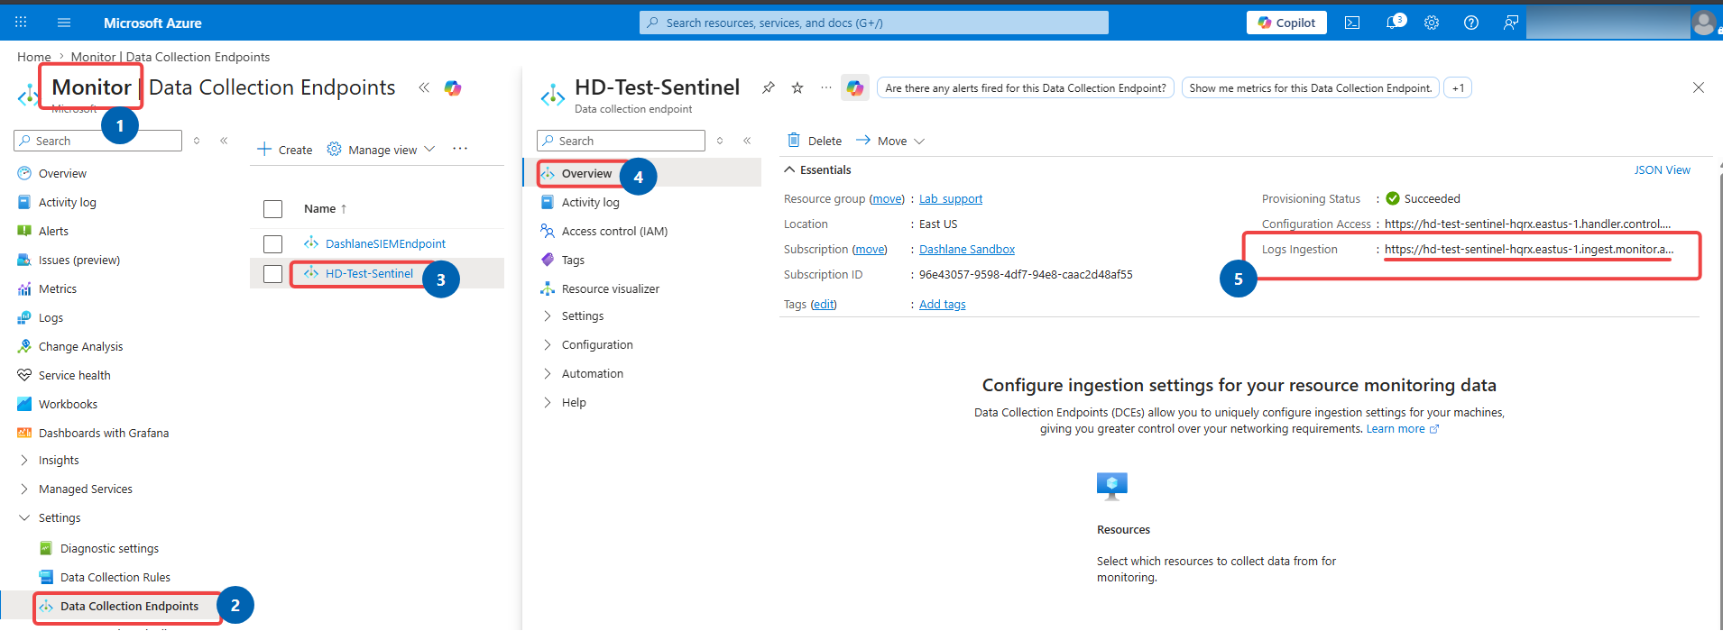This screenshot has height=631, width=1723.
Task: Open Metrics in Monitor menu
Action: (57, 288)
